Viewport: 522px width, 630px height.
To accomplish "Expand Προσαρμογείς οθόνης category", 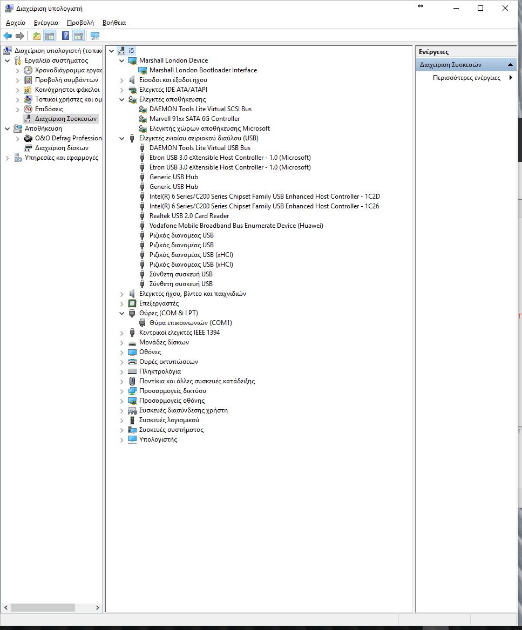I will [x=122, y=401].
